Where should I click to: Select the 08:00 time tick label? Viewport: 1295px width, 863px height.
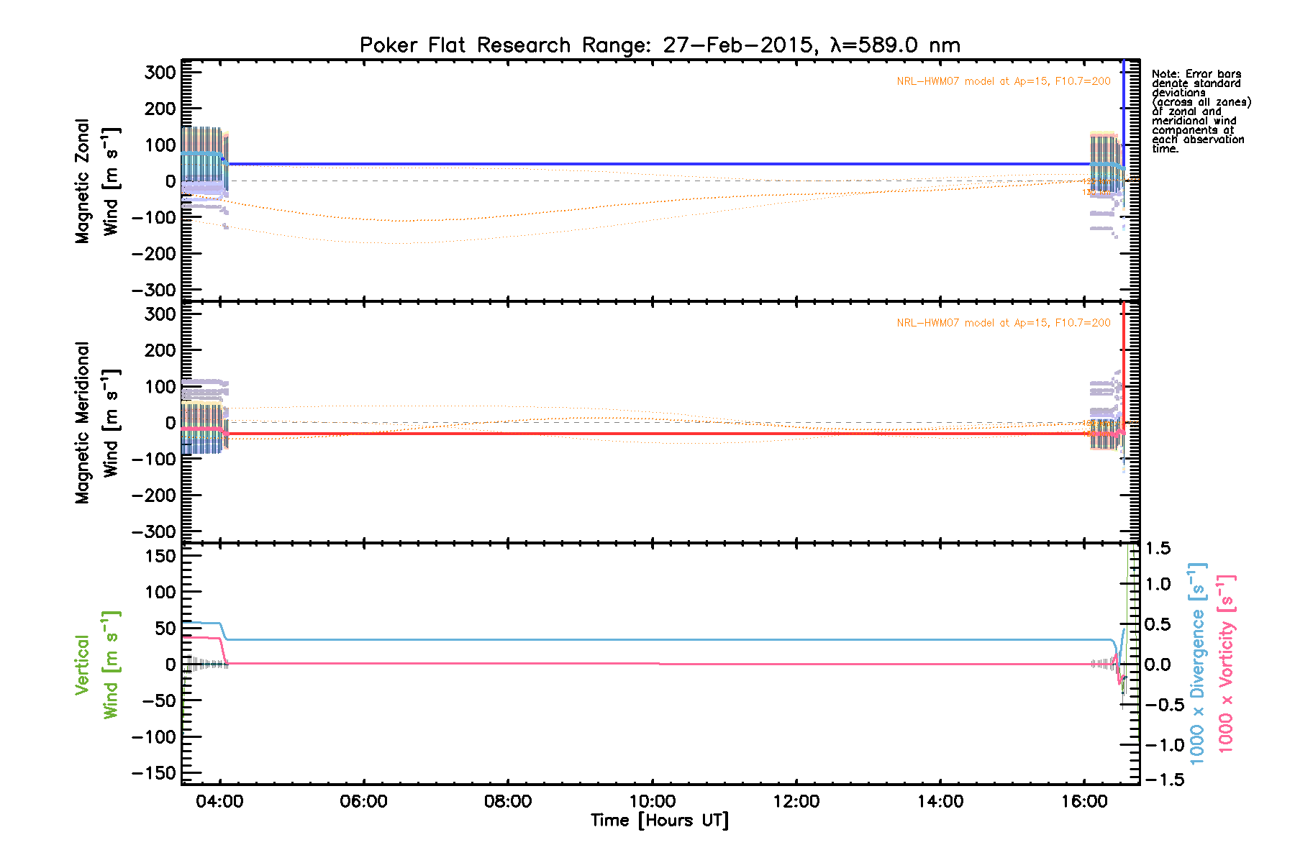point(508,802)
